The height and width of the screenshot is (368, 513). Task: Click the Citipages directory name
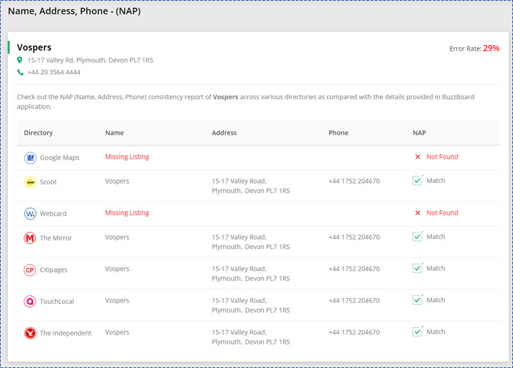[53, 270]
